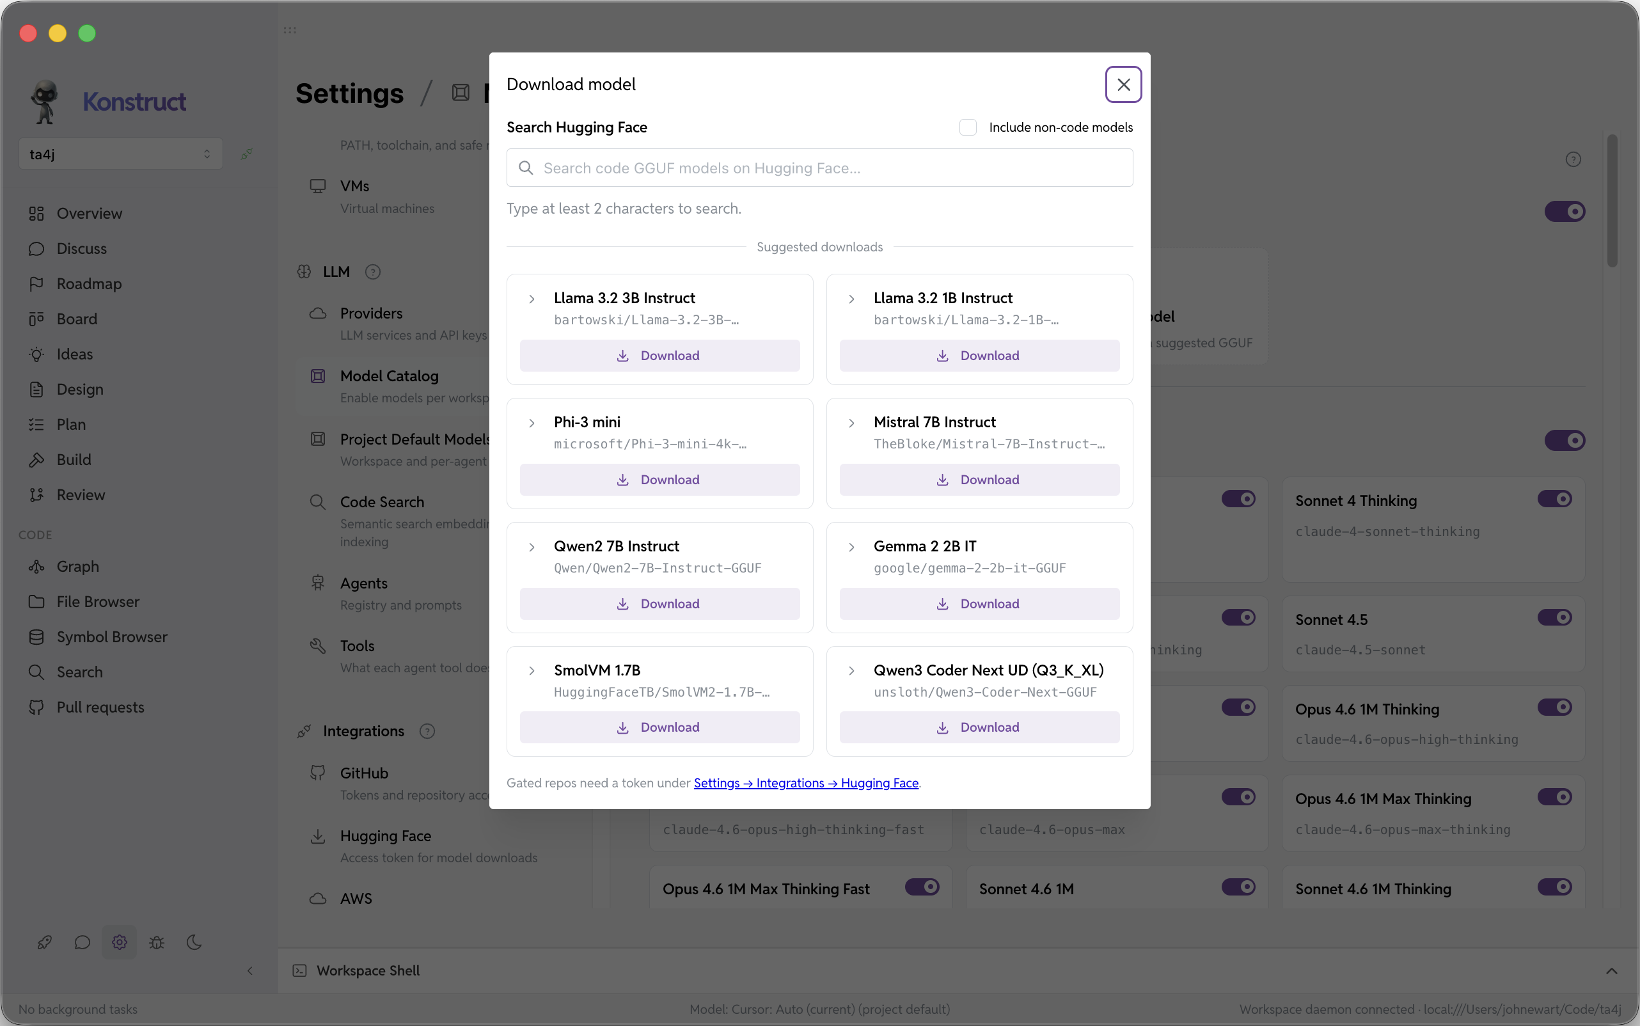Download Mistral 7B Instruct model

pos(979,480)
